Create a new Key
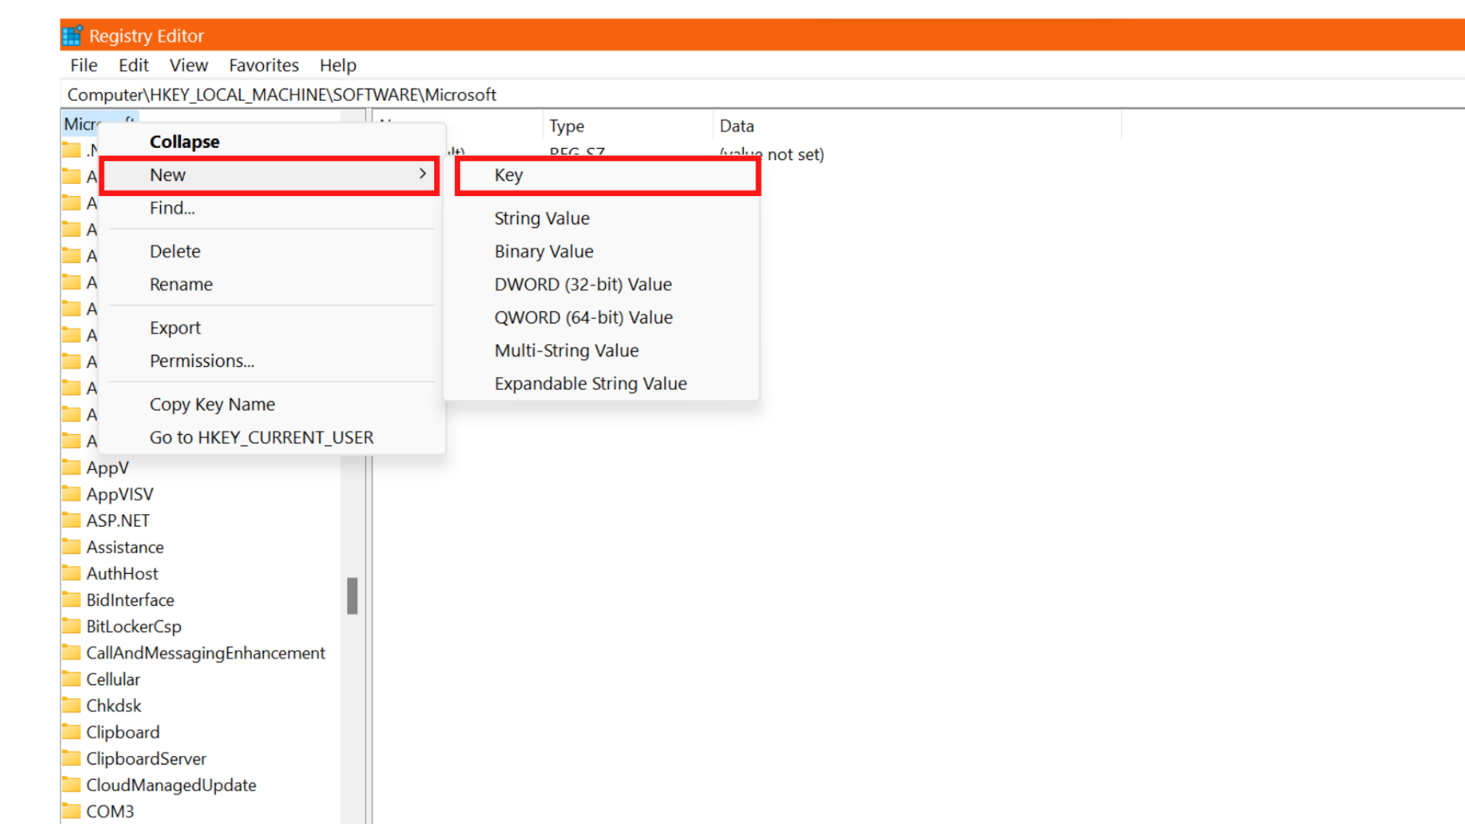The height and width of the screenshot is (824, 1465). (607, 175)
